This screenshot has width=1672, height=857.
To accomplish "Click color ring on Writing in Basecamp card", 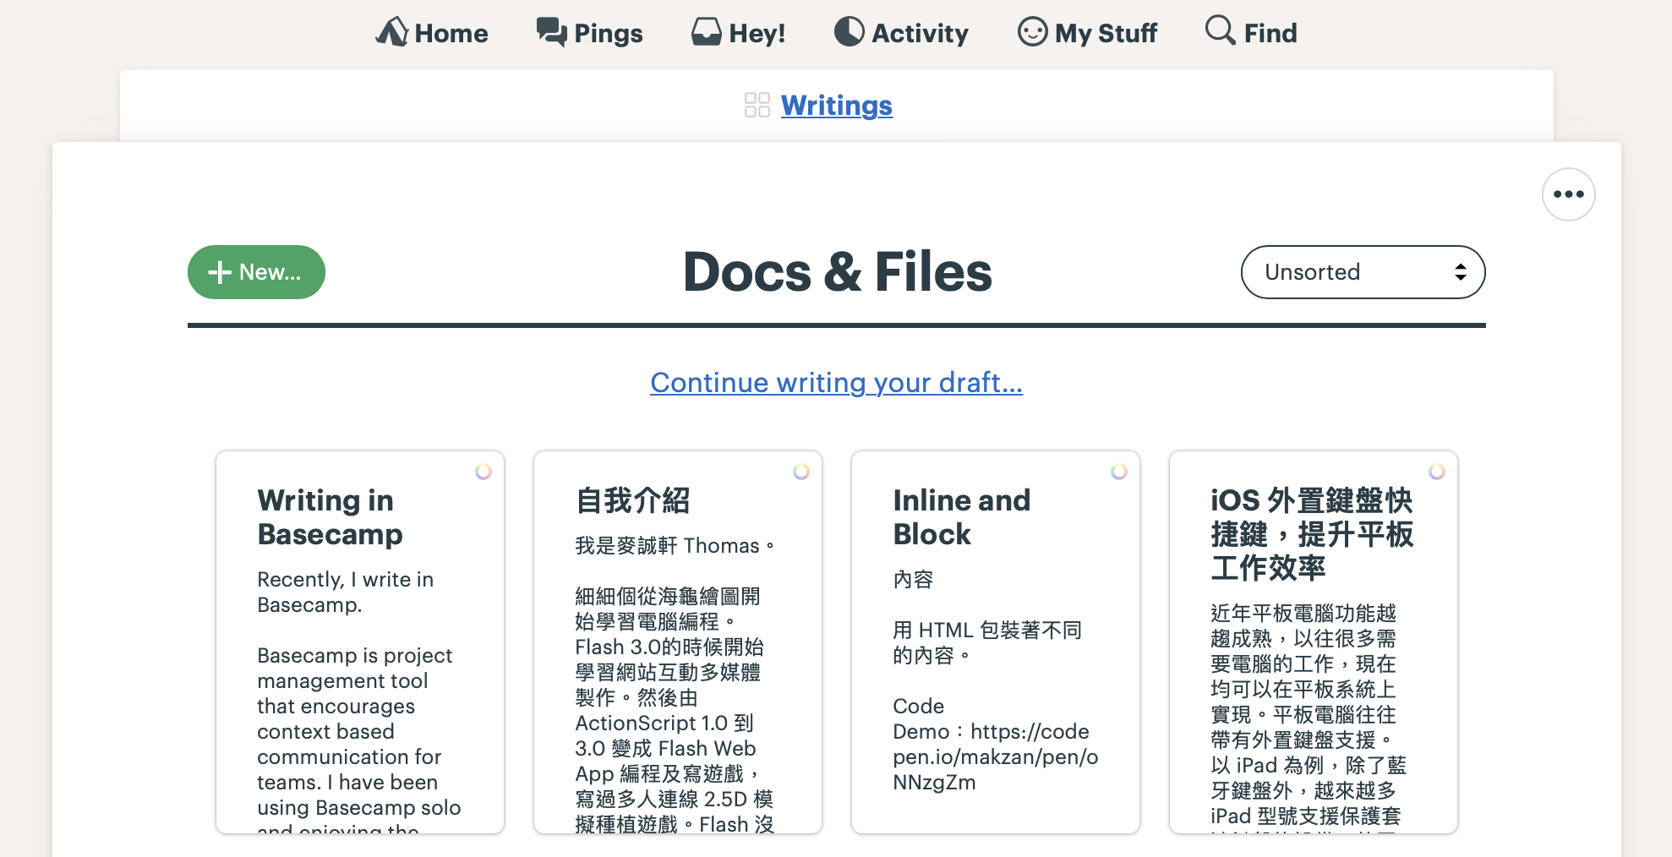I will tap(484, 472).
